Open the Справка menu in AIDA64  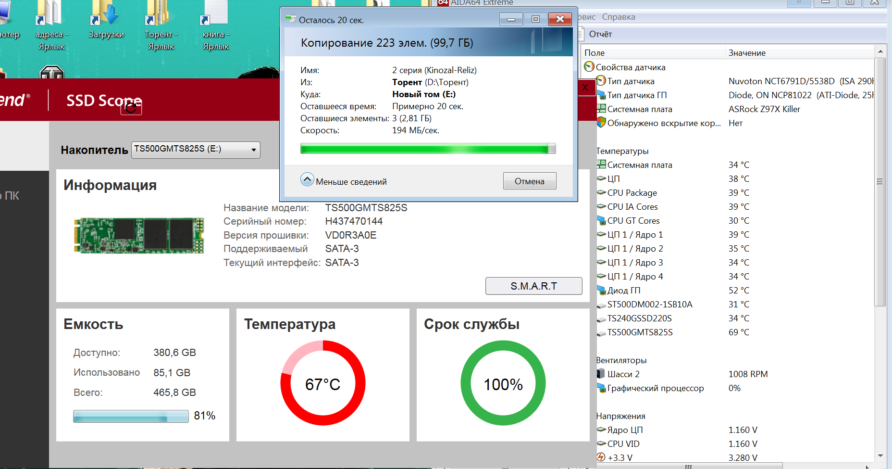tap(619, 17)
